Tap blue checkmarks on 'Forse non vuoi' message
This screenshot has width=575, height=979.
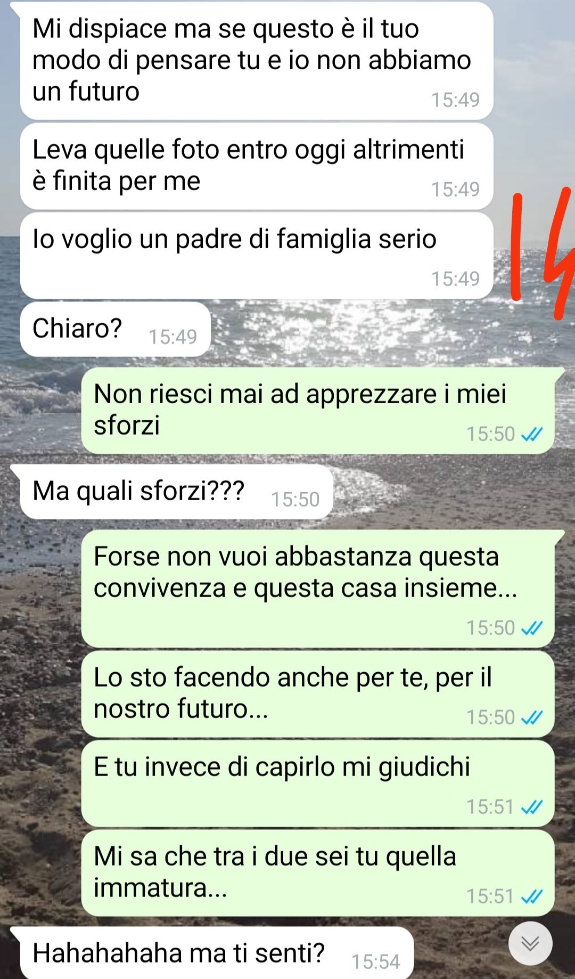[531, 628]
